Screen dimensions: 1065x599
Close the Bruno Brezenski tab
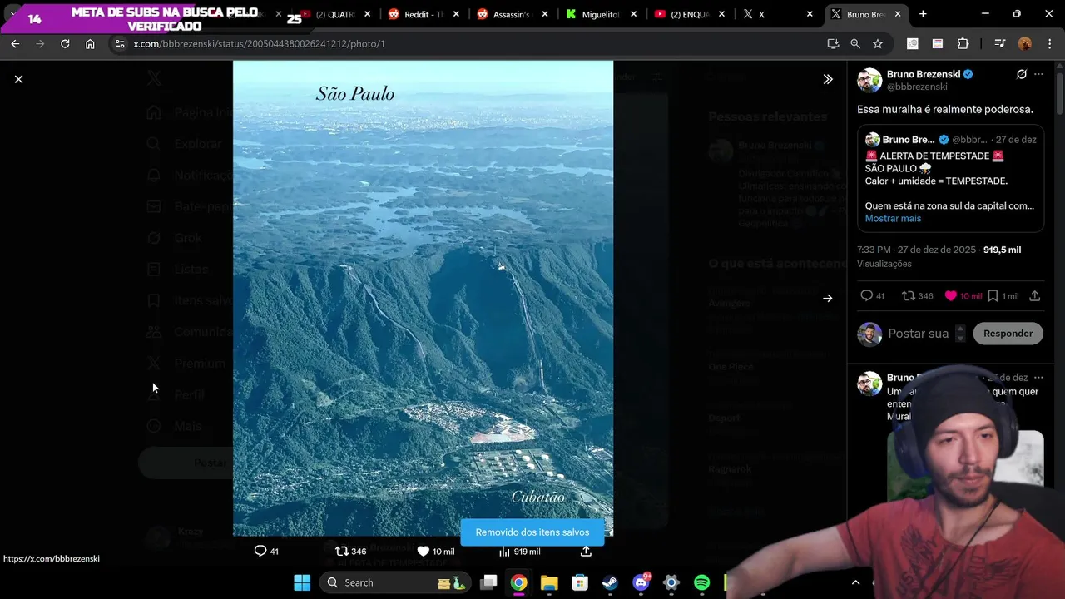[x=898, y=14]
